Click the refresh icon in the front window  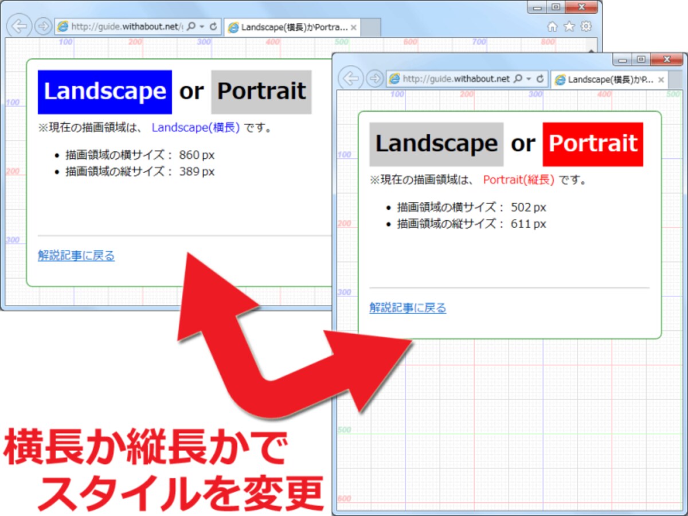[x=540, y=79]
